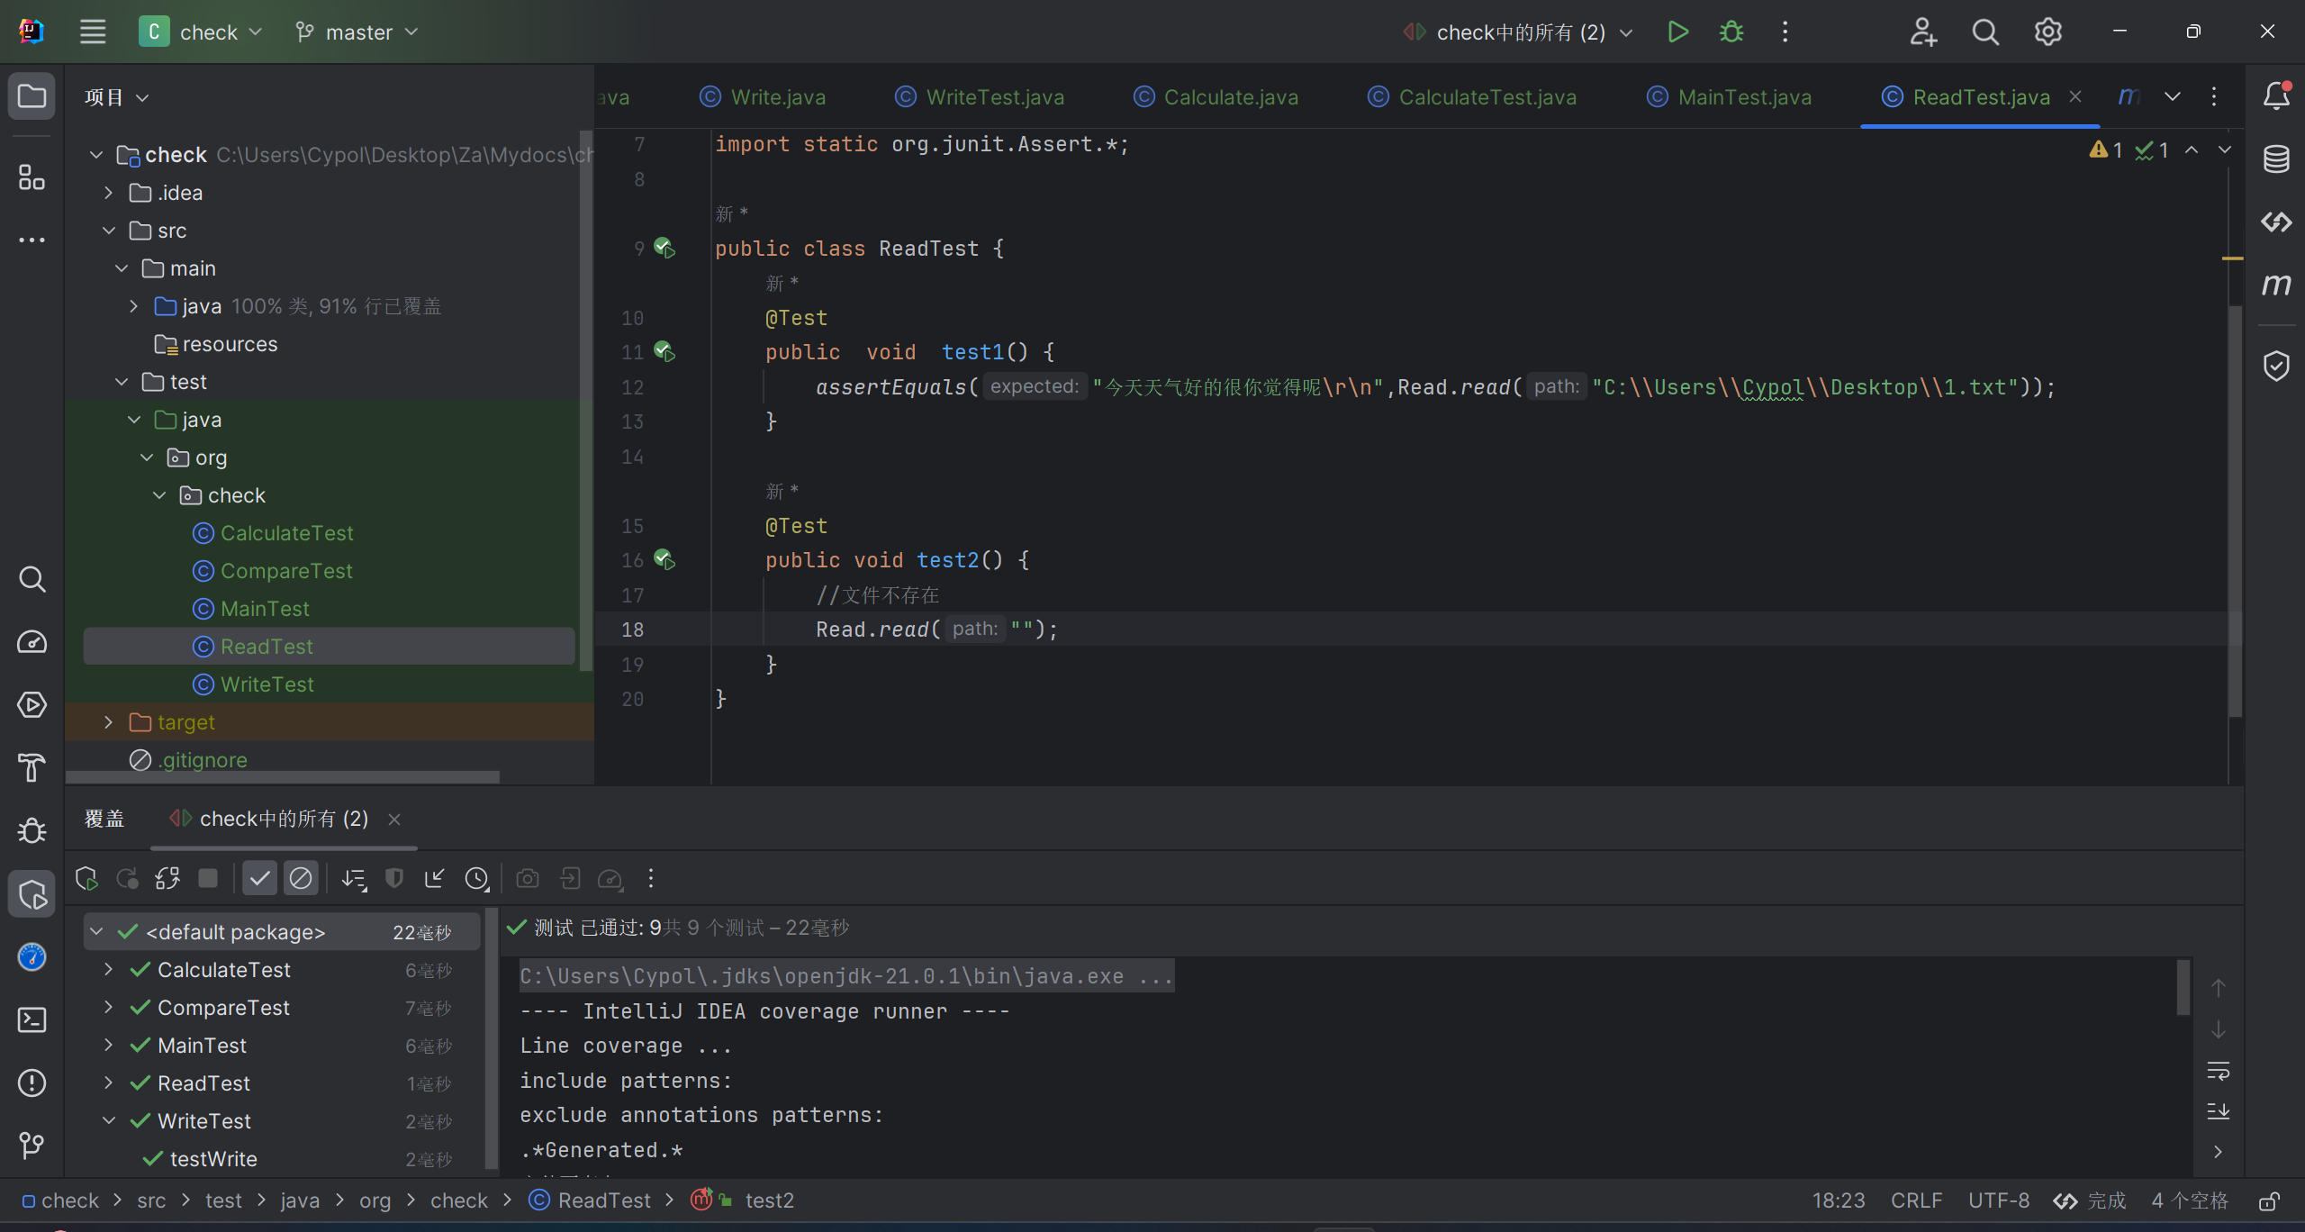This screenshot has height=1232, width=2305.
Task: Click the Debug bug icon in top toolbar
Action: click(1731, 32)
